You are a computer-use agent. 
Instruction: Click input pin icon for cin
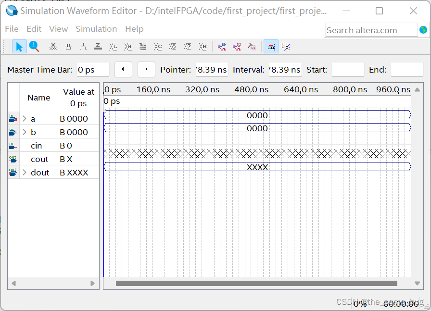(x=13, y=145)
